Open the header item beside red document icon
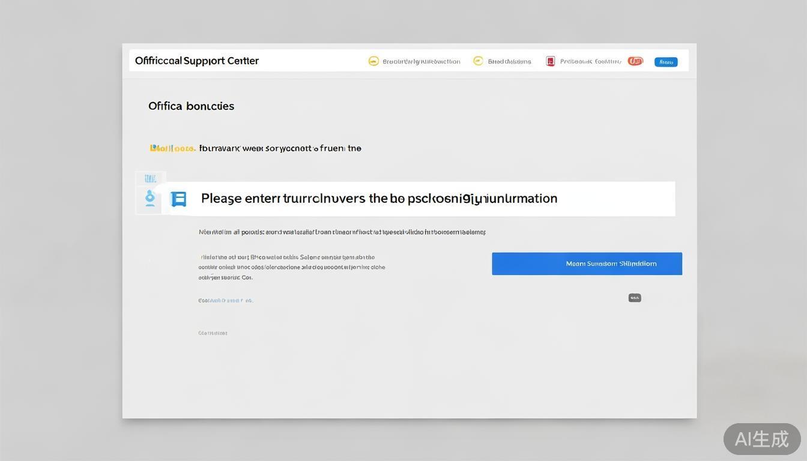 coord(590,61)
